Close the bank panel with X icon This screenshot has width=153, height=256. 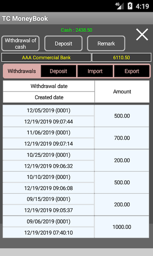pyautogui.click(x=142, y=35)
